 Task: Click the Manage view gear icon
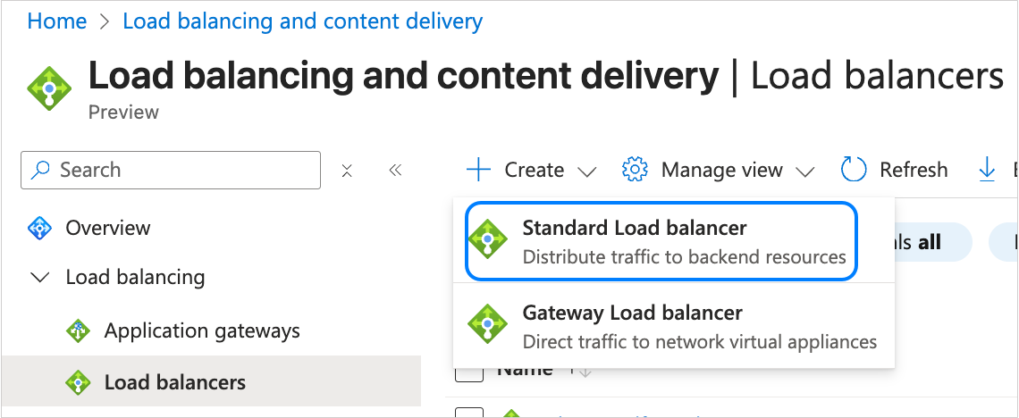[634, 170]
